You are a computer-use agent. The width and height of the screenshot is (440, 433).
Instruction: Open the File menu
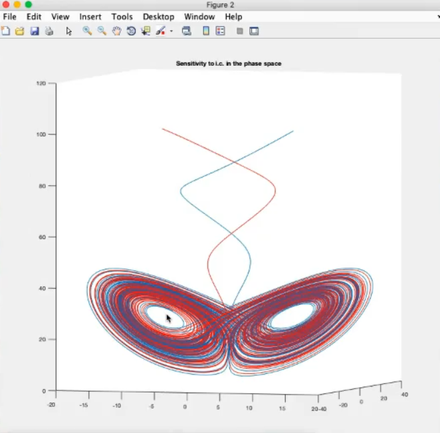click(10, 17)
